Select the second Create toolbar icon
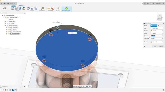 (16, 8)
